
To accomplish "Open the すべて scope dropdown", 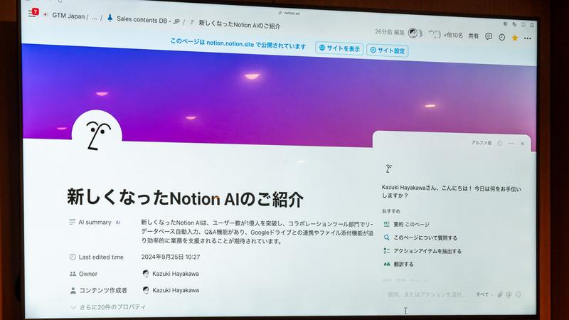I will pos(484,294).
